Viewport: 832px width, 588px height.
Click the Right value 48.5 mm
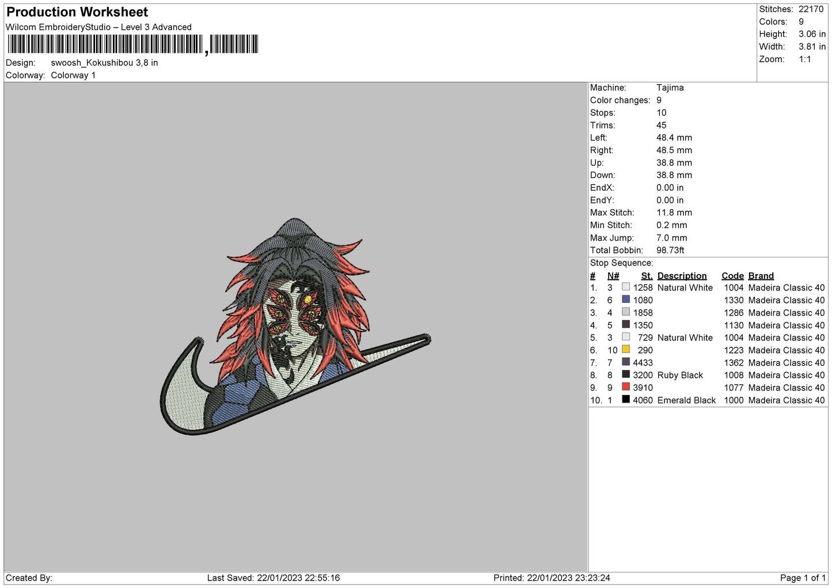pos(674,150)
